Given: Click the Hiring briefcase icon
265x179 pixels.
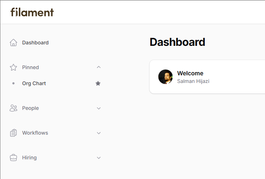Looking at the screenshot, I should tap(13, 158).
